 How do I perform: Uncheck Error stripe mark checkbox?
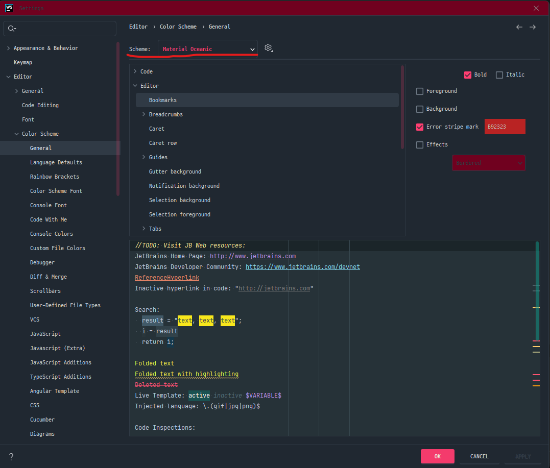pos(419,127)
